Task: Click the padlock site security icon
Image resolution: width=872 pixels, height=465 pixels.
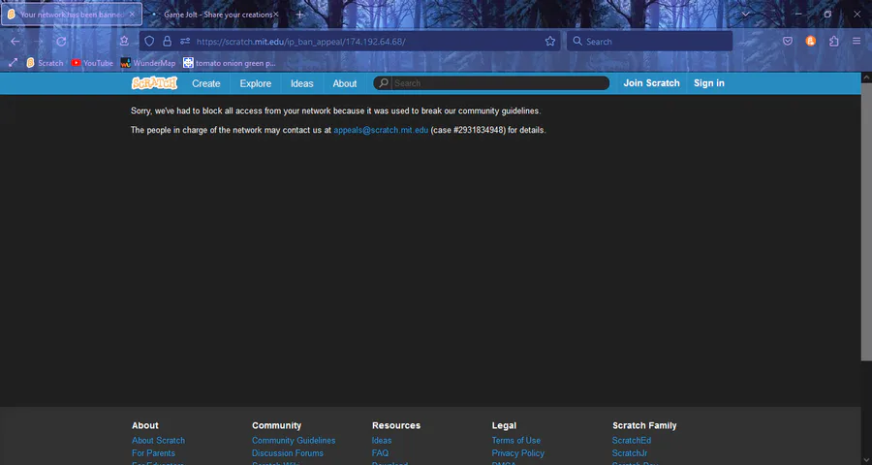Action: coord(167,41)
